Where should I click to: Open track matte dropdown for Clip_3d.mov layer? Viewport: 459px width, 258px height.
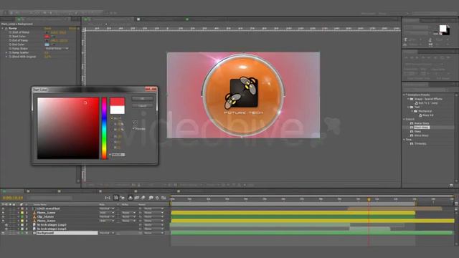click(x=128, y=217)
